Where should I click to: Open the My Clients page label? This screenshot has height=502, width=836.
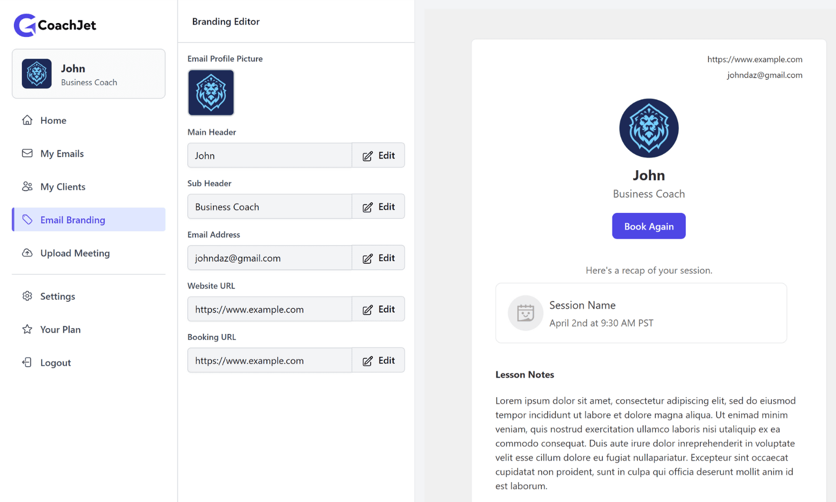click(63, 187)
